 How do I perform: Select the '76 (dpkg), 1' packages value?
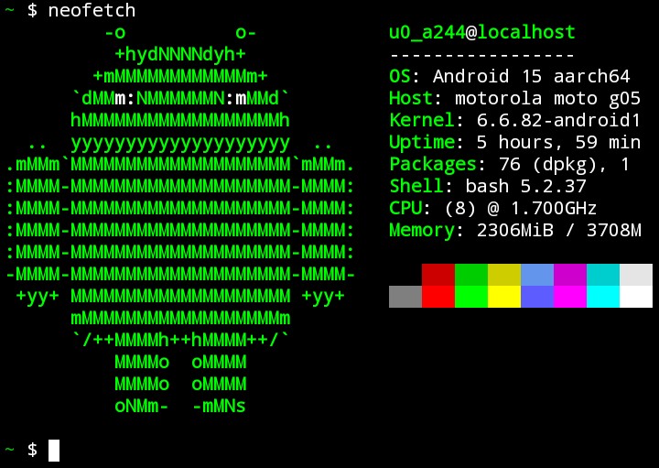coord(564,165)
